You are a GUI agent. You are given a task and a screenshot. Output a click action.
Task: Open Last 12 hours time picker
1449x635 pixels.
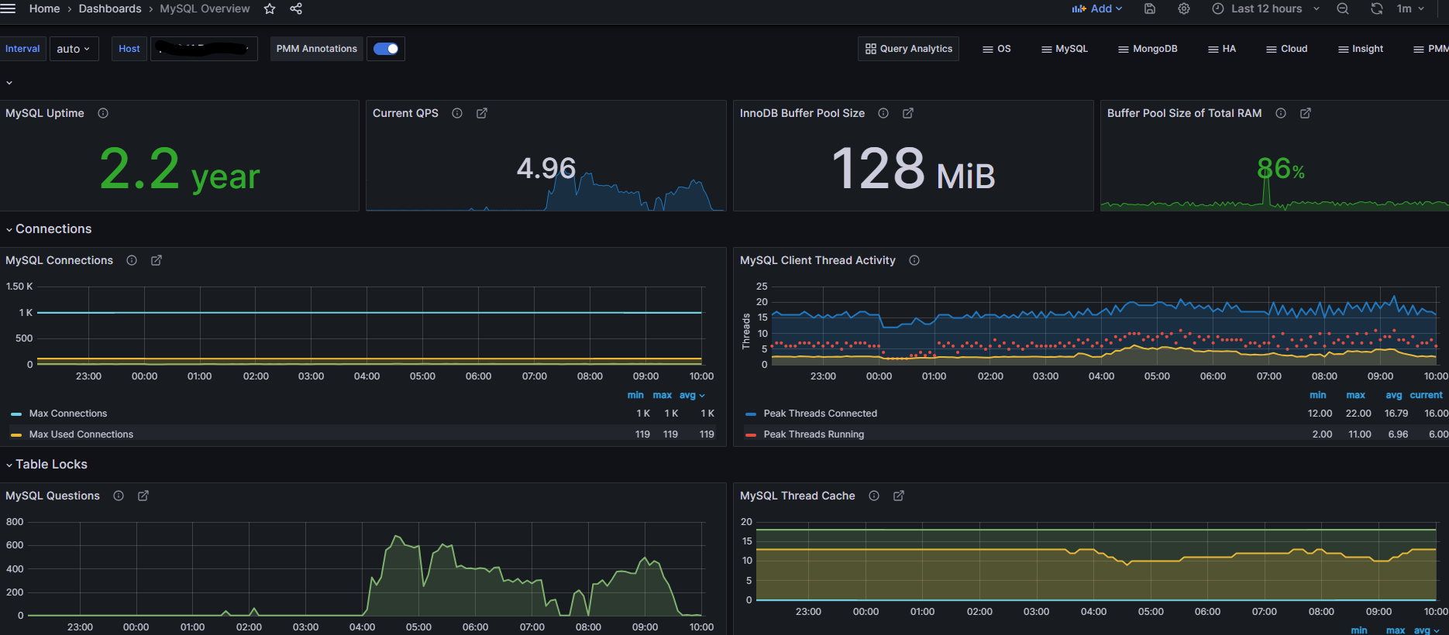pyautogui.click(x=1266, y=9)
